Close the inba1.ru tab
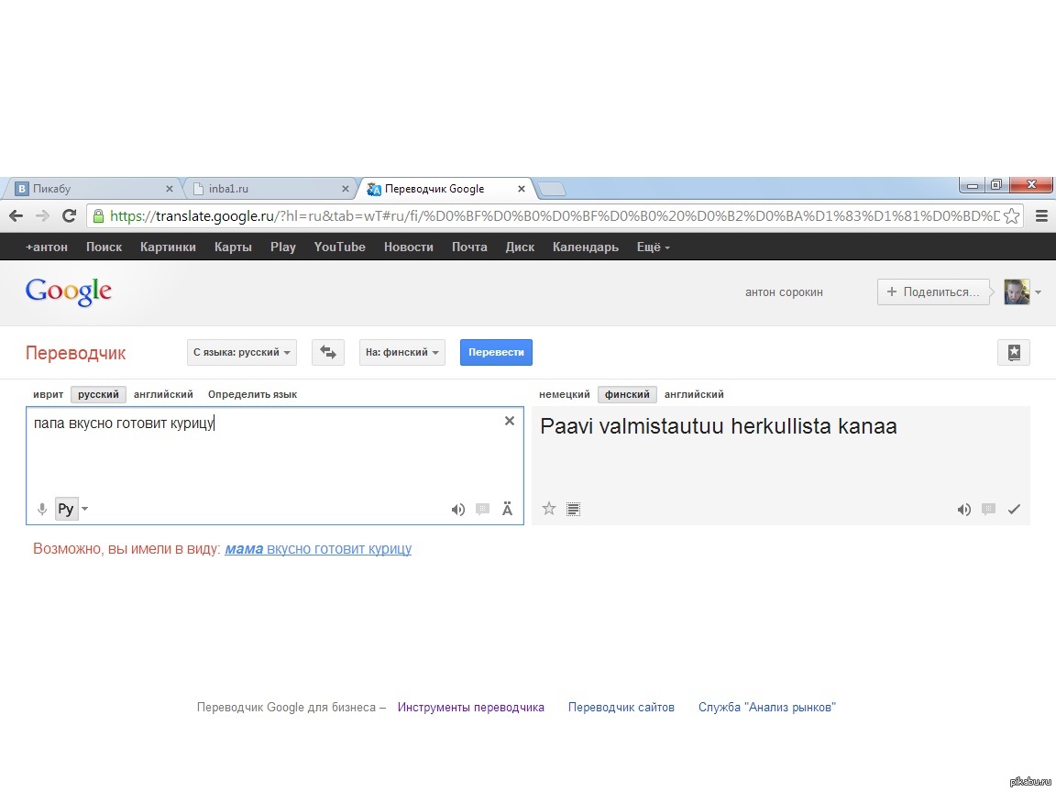This screenshot has height=792, width=1056. 345,189
